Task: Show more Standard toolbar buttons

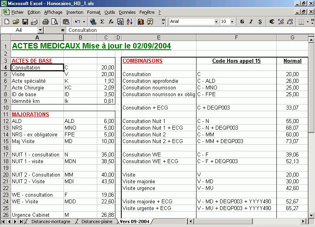Action: click(x=163, y=22)
